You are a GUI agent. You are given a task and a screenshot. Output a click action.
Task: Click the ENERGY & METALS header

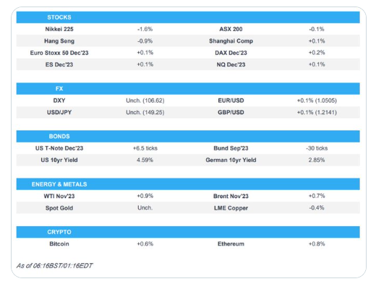[x=59, y=184]
